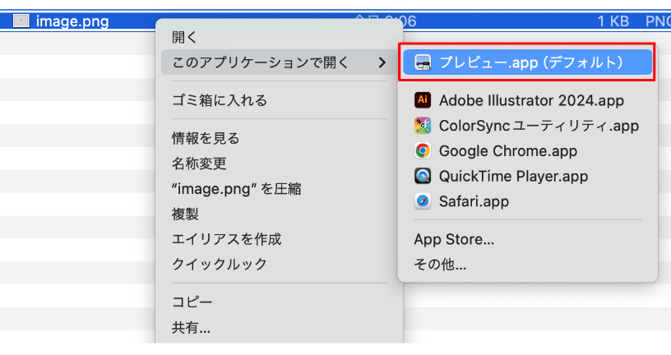Select ゴミ箱に入れる to trash the file
The height and width of the screenshot is (355, 671).
(220, 100)
